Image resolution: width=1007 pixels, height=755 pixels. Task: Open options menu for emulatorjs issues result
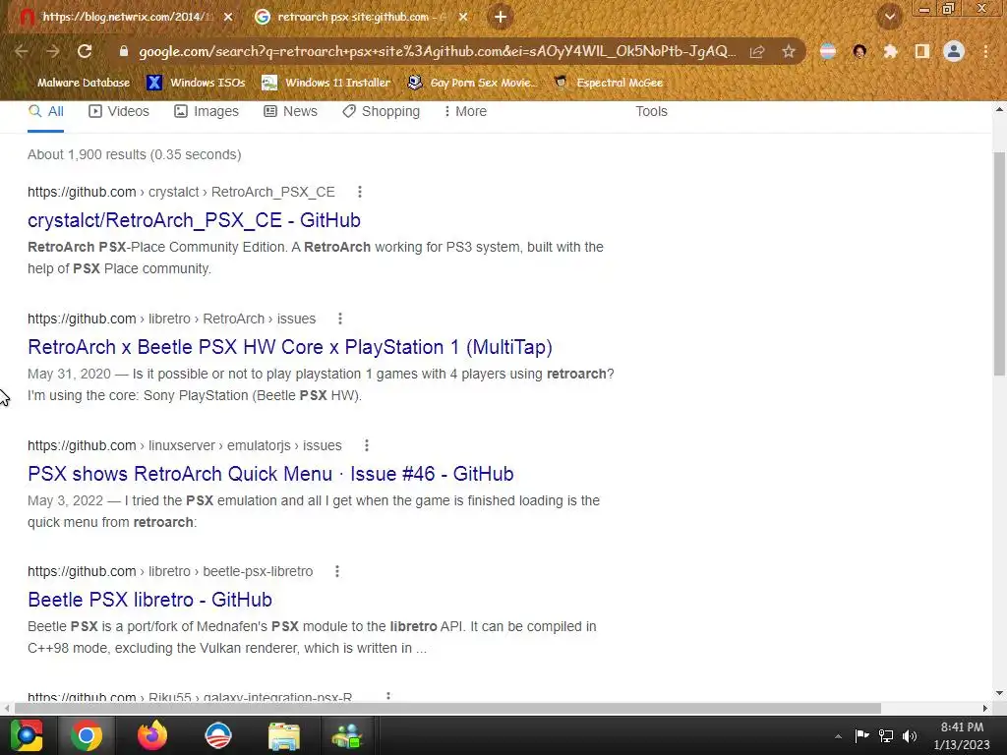[x=367, y=445]
